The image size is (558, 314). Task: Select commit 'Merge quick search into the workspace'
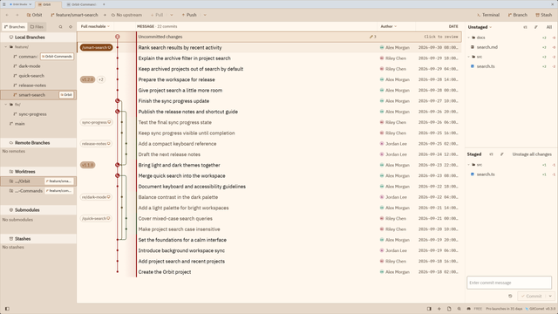(269, 176)
